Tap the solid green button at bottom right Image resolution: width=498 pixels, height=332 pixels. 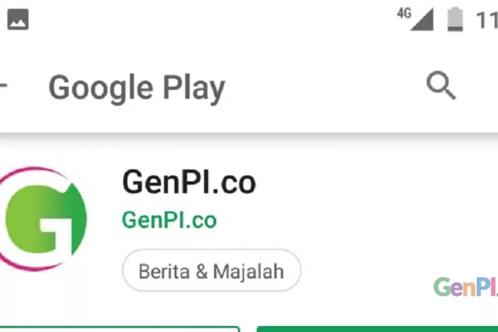tap(377, 329)
